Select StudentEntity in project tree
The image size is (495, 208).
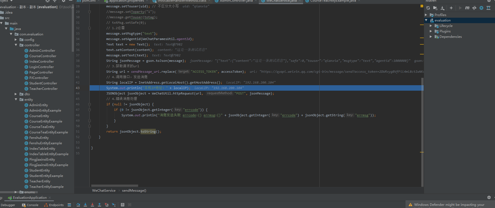coord(37,170)
